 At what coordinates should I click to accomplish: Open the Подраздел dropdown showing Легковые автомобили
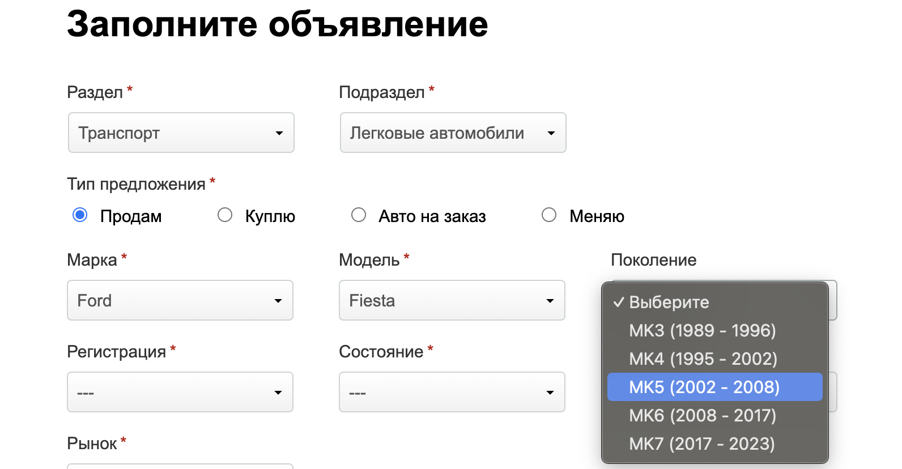pos(453,133)
